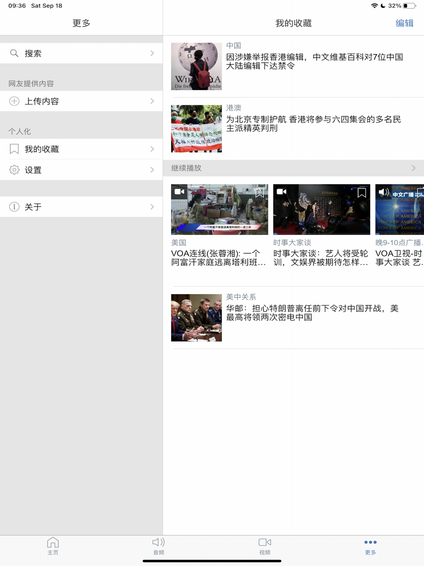
Task: Tap the status bar clock 09:36
Action: point(17,6)
